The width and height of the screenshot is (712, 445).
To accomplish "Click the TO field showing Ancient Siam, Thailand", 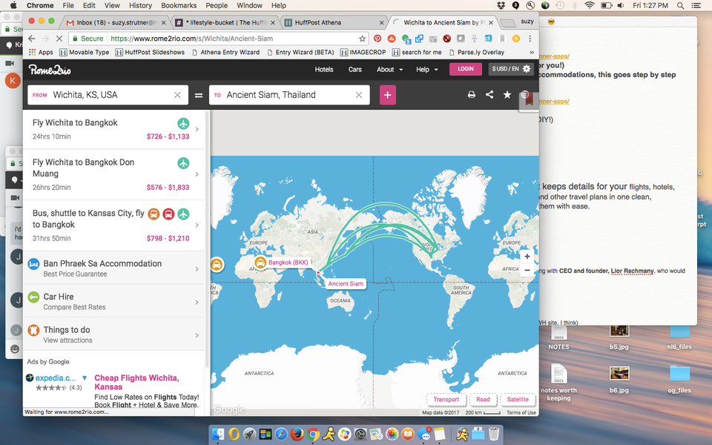I will 289,95.
